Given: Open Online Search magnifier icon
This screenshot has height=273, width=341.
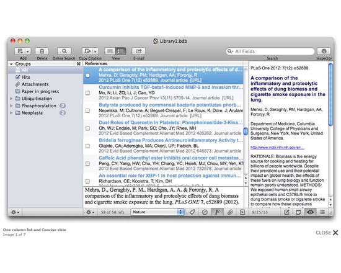Looking at the screenshot, I should [x=64, y=51].
